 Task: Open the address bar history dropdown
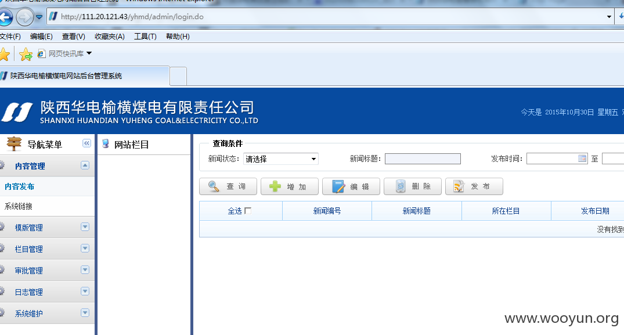coord(609,17)
